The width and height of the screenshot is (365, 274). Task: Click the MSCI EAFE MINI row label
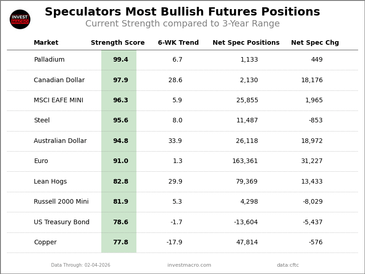click(58, 100)
